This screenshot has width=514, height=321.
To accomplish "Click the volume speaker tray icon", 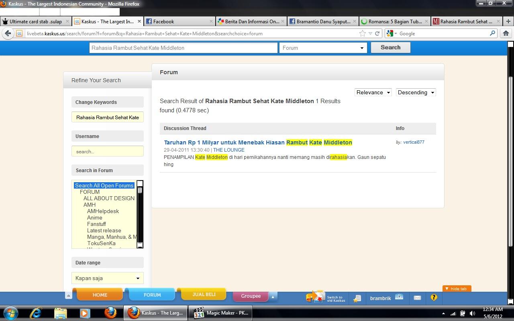I will tap(472, 313).
